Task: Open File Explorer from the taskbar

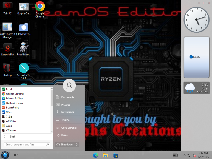Action: (x=106, y=155)
